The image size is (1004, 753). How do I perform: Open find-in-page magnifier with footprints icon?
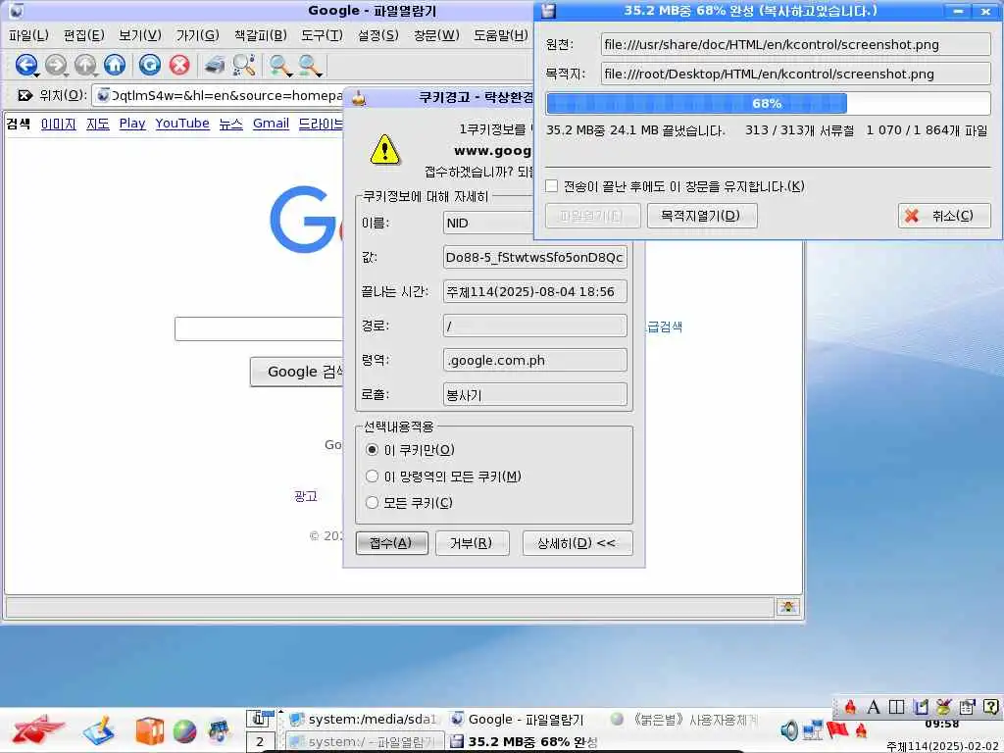[x=244, y=64]
